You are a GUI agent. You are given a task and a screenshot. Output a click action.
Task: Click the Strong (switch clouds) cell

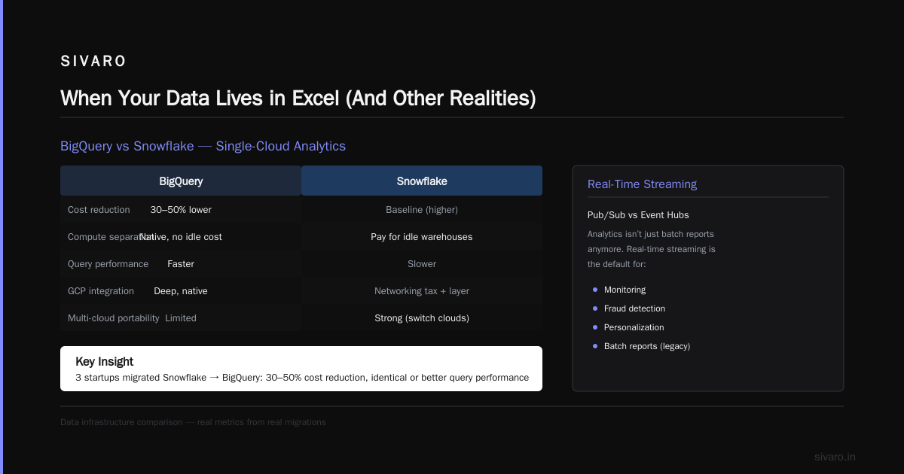click(422, 318)
